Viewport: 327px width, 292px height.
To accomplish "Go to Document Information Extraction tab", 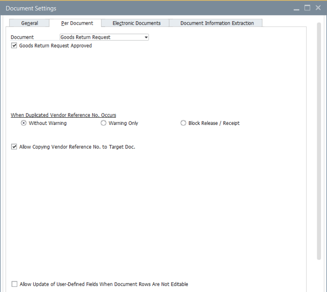I will click(217, 23).
